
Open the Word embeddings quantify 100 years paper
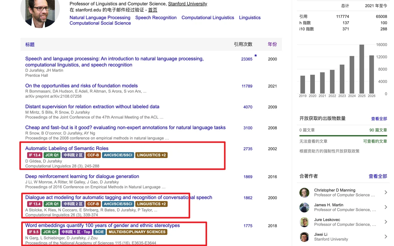(x=103, y=225)
